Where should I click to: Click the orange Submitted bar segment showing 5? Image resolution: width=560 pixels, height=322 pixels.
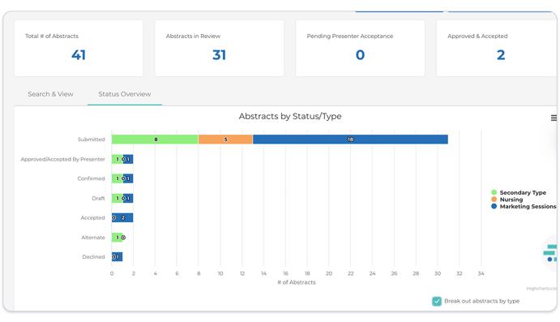tap(225, 140)
